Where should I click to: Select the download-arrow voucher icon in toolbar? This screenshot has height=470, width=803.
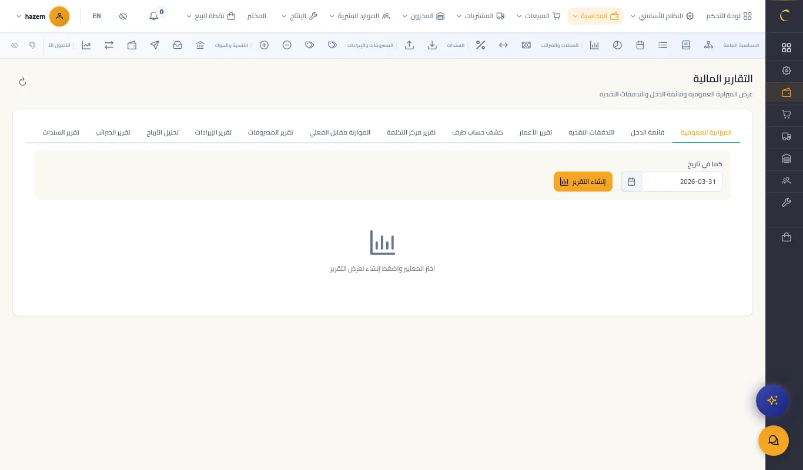432,45
